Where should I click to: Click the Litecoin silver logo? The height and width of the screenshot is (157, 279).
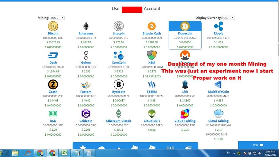[119, 26]
